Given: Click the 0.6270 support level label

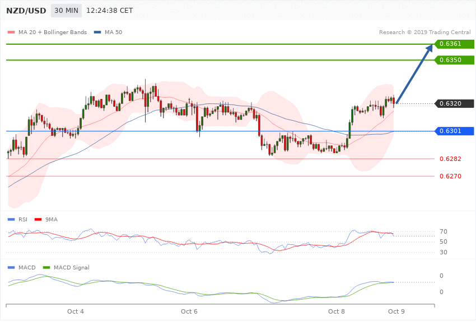Looking at the screenshot, I should pos(450,176).
